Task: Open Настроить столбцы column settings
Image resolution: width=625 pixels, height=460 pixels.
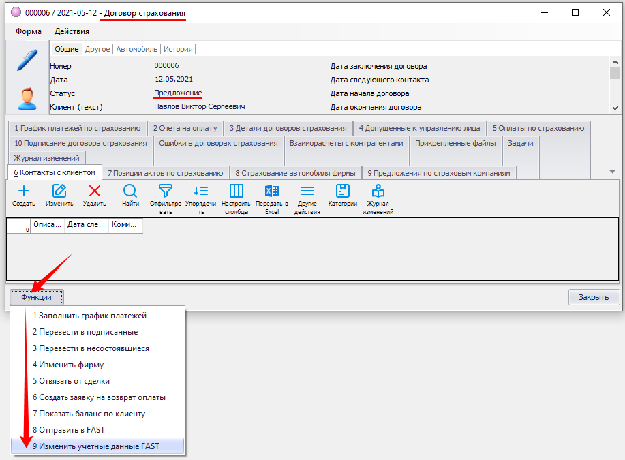Action: 236,191
